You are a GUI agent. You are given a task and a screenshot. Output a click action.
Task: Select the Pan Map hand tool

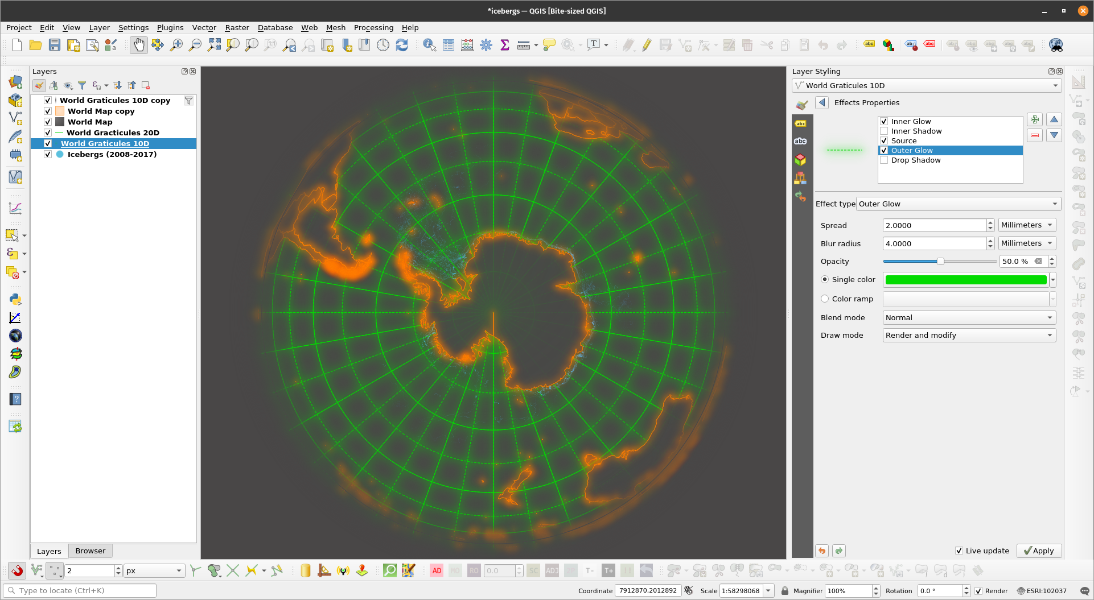[138, 45]
